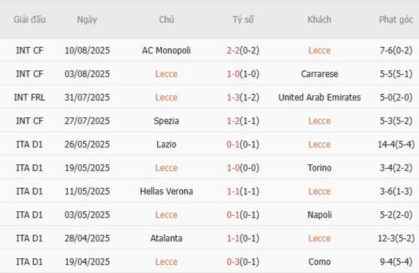419x273 pixels.
Task: Select the Hellas Verona team name
Action: coord(166,191)
